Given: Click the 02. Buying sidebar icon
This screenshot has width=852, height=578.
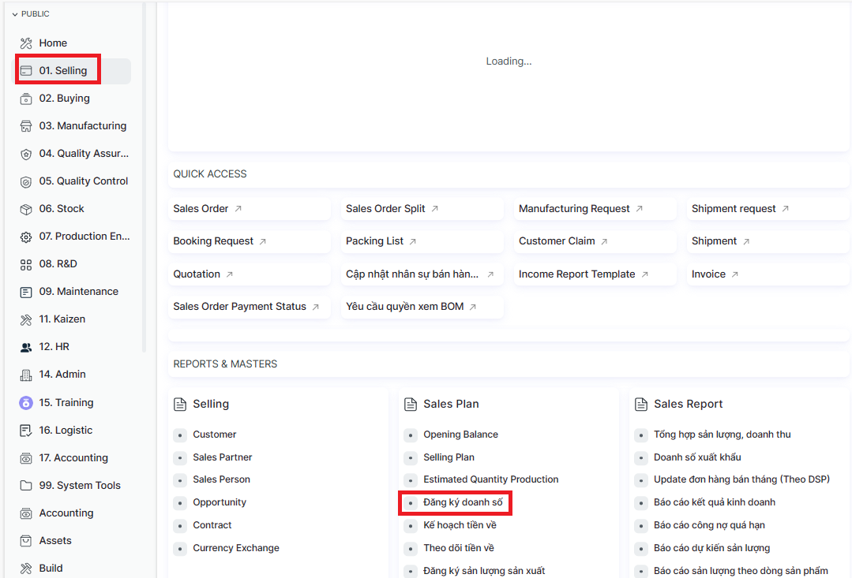Looking at the screenshot, I should [x=26, y=99].
